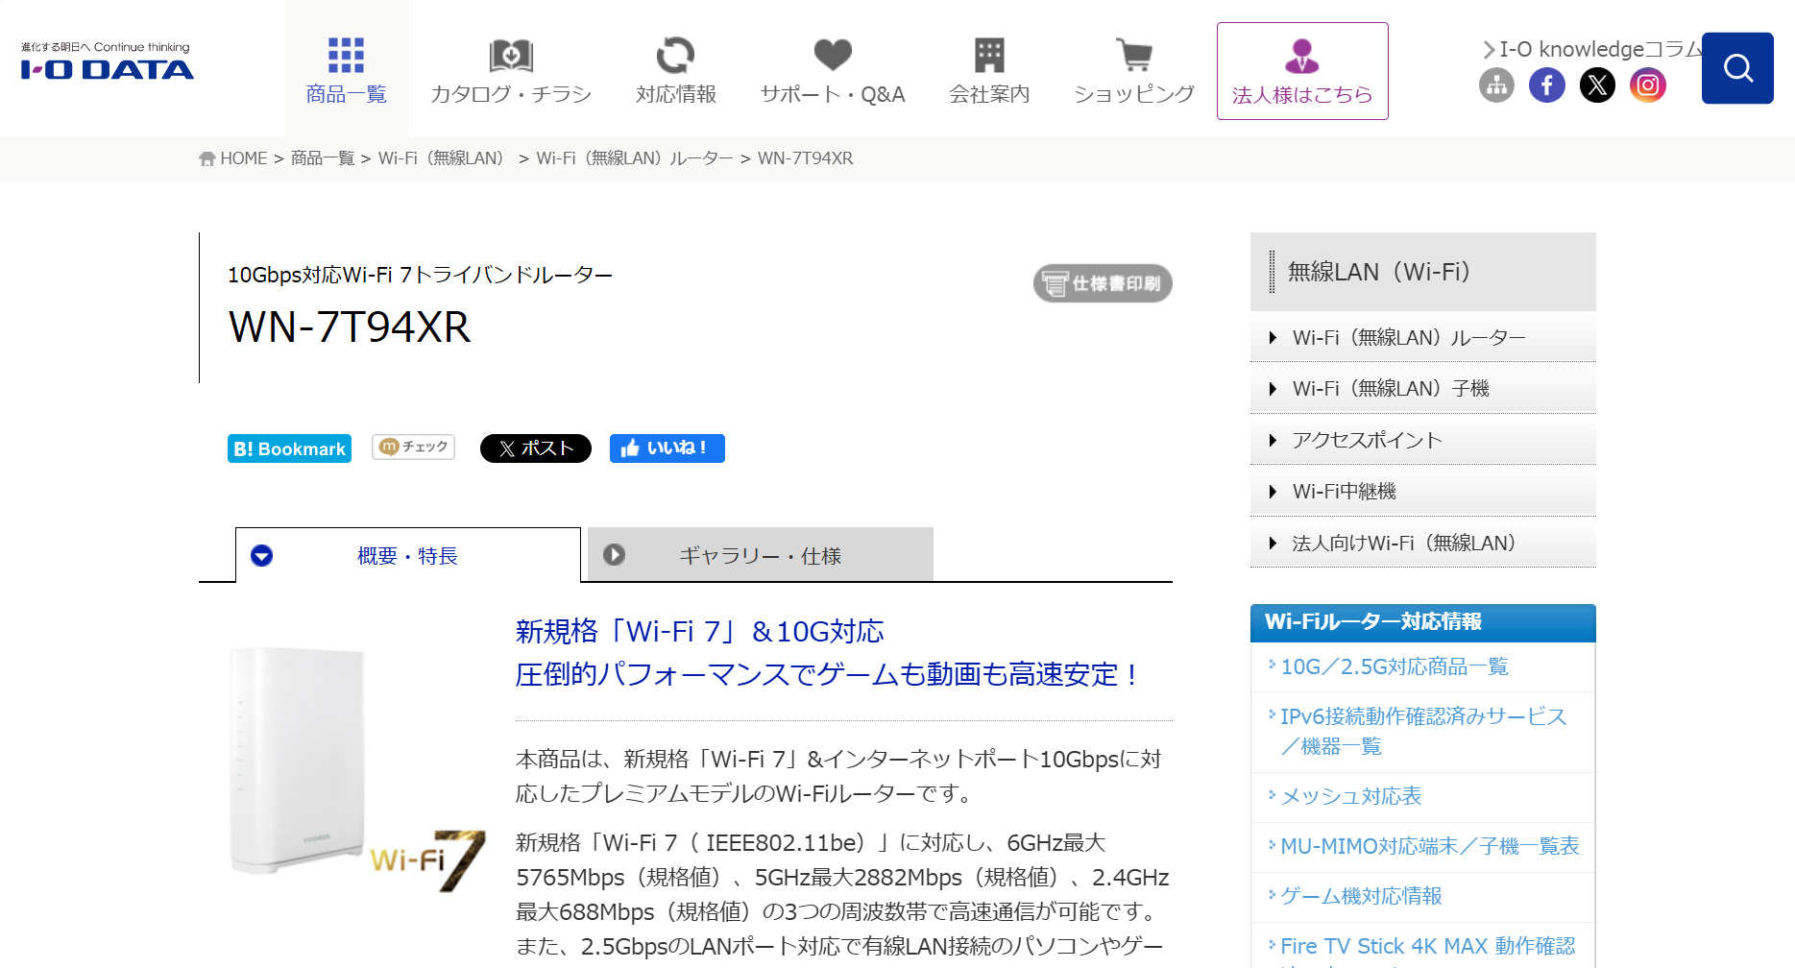The width and height of the screenshot is (1795, 968).
Task: Open Wi-Fi（無線LAN）ルーター sidebar item
Action: tap(1423, 337)
